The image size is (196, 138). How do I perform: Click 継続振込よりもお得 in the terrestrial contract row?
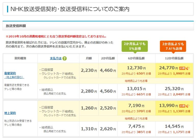pyautogui.click(x=136, y=119)
